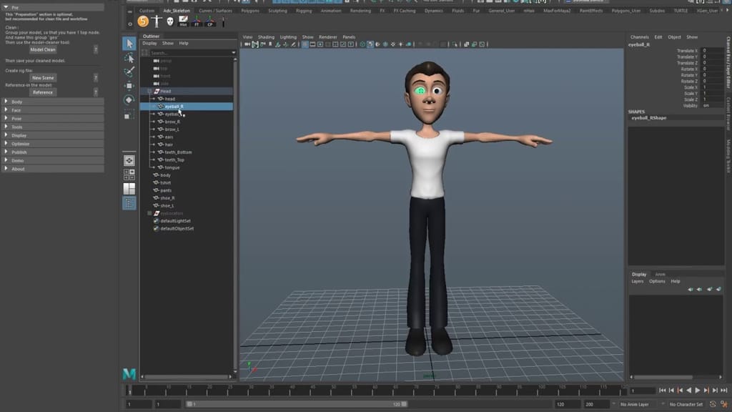Click the select camera icon in viewport toolbar
Image resolution: width=732 pixels, height=412 pixels.
[247, 44]
